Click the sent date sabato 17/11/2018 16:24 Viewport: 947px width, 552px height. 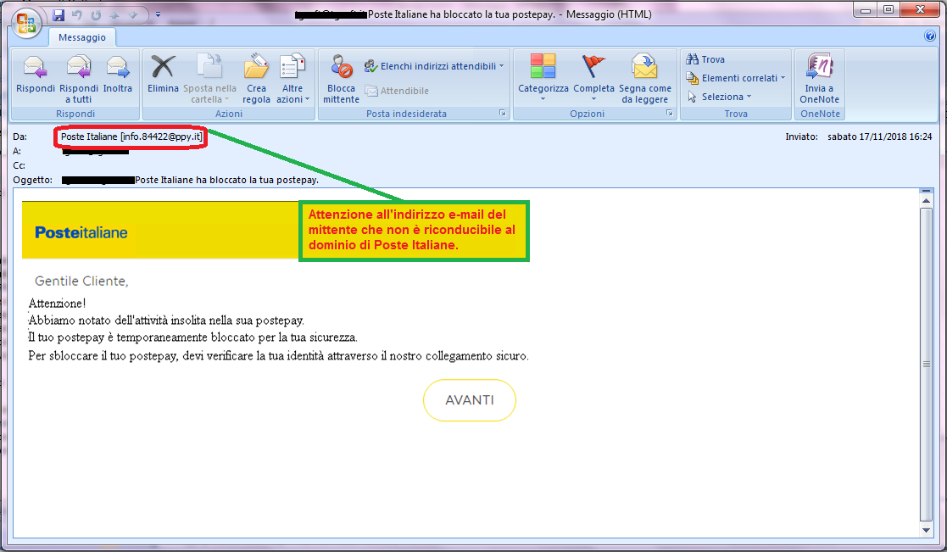(879, 137)
